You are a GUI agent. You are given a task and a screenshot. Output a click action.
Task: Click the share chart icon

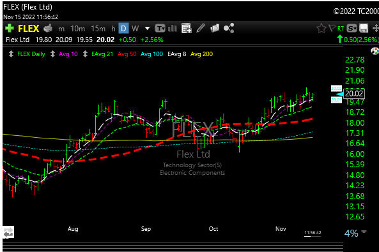229,28
